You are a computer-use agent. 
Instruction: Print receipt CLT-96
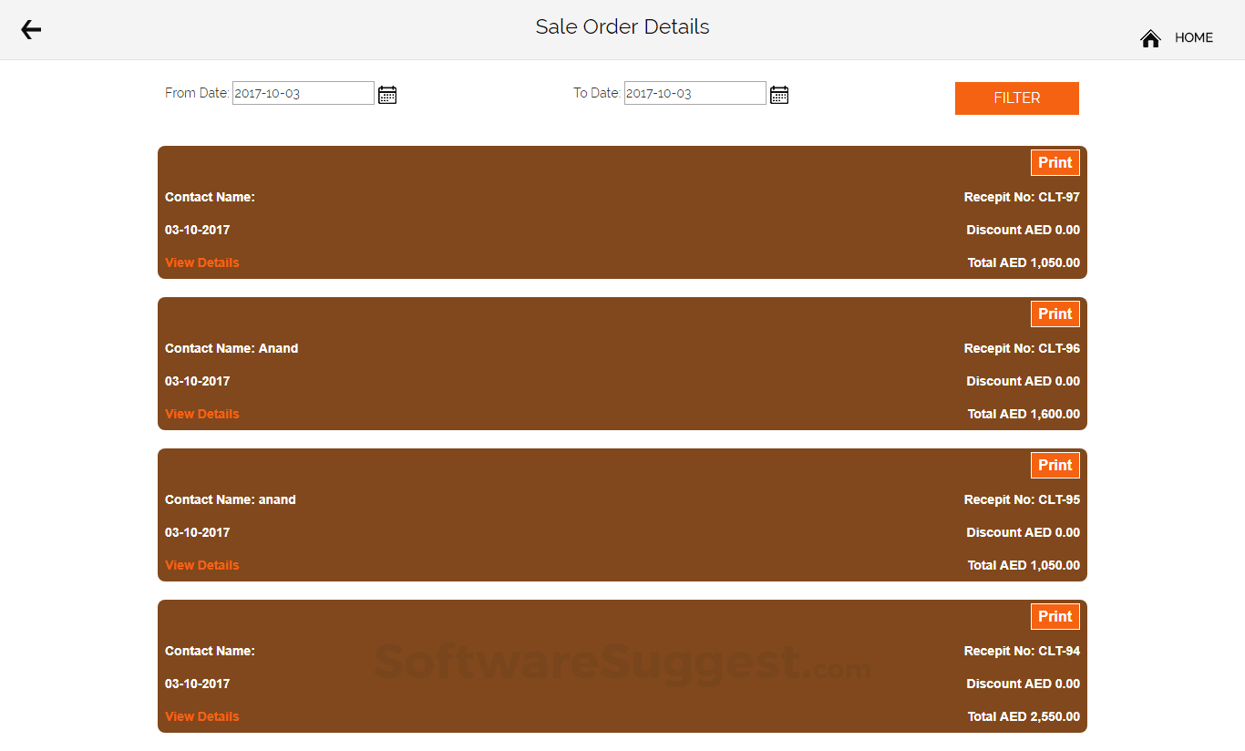[1055, 314]
